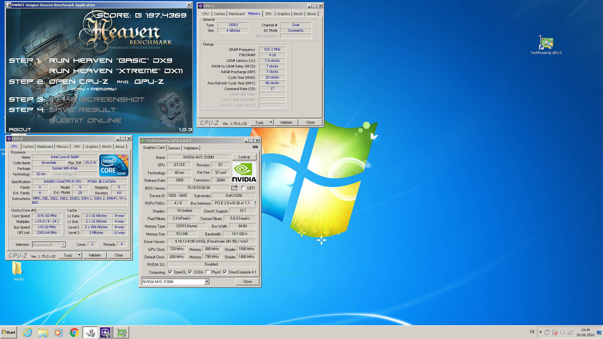
Task: Click the BIOS version field 70.18.53.00.04
Action: (x=198, y=188)
